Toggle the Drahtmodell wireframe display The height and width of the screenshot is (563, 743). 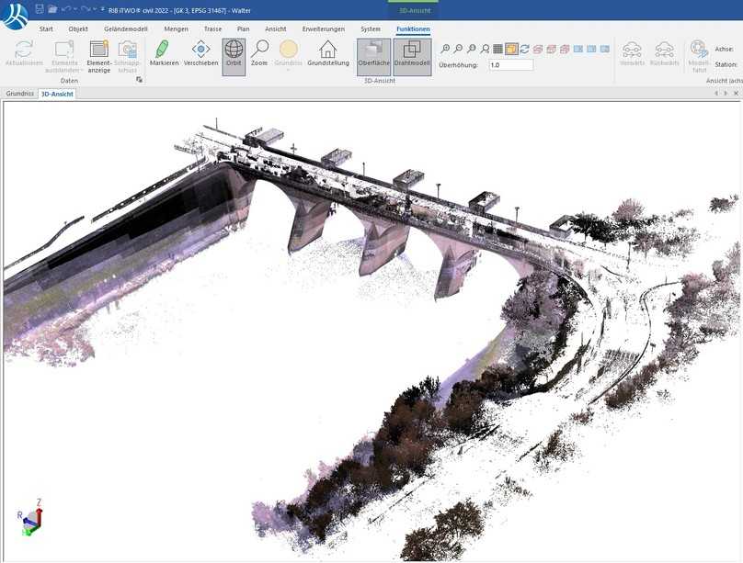point(413,54)
